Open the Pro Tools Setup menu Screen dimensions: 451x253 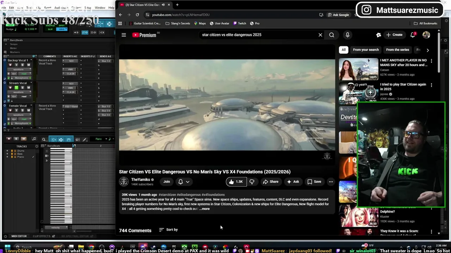88,8
